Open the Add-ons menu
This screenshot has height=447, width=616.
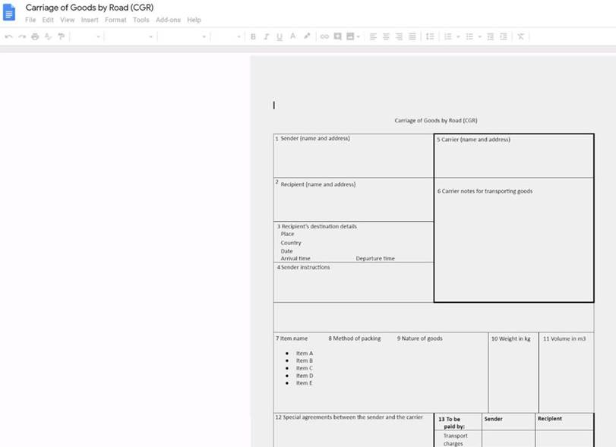[x=168, y=20]
